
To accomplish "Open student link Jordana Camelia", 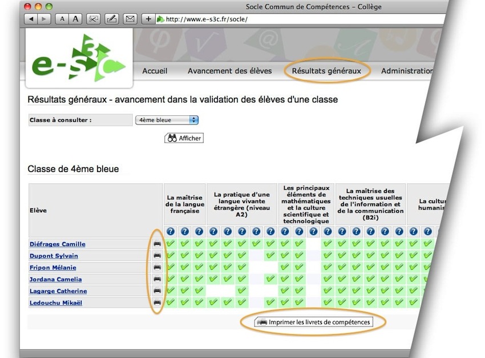I will (55, 279).
